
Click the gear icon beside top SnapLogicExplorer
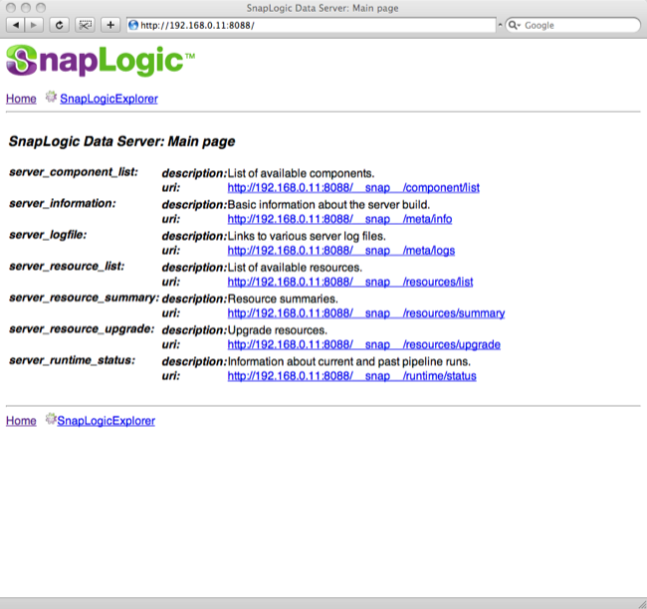pos(51,97)
